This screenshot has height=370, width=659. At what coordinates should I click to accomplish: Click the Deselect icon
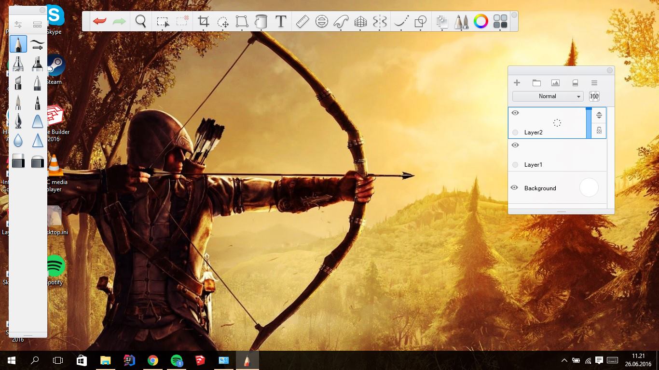182,22
